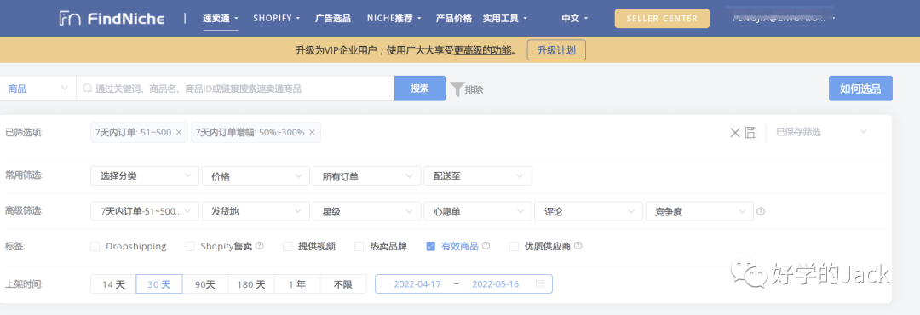Screen dimensions: 920x315
Task: Open the SHOPIFY menu
Action: tap(276, 18)
